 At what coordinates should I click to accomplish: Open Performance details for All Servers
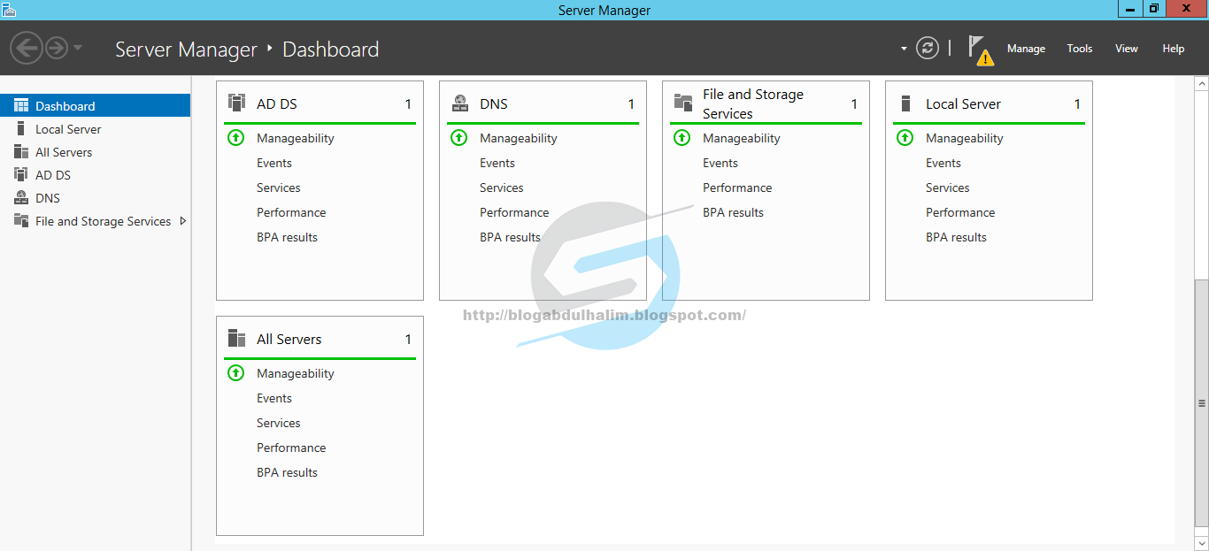click(291, 448)
